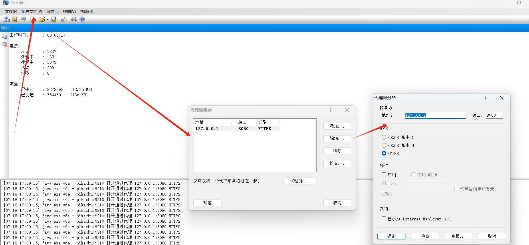This screenshot has width=529, height=245.
Task: Open Proxification Rules scroll icon
Action: pyautogui.click(x=15, y=19)
